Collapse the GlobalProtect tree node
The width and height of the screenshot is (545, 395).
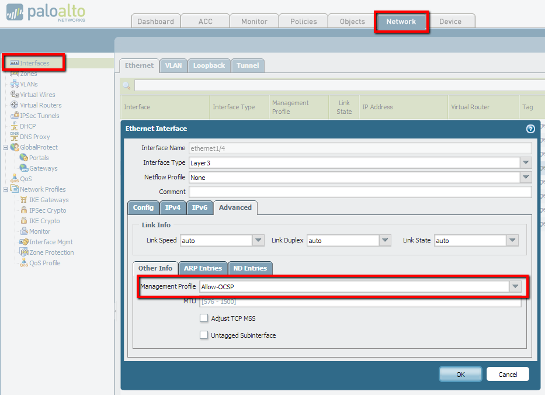(6, 147)
